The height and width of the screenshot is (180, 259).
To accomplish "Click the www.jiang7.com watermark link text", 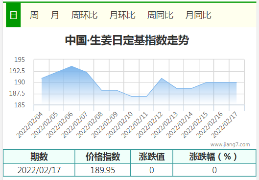I will [230, 144].
